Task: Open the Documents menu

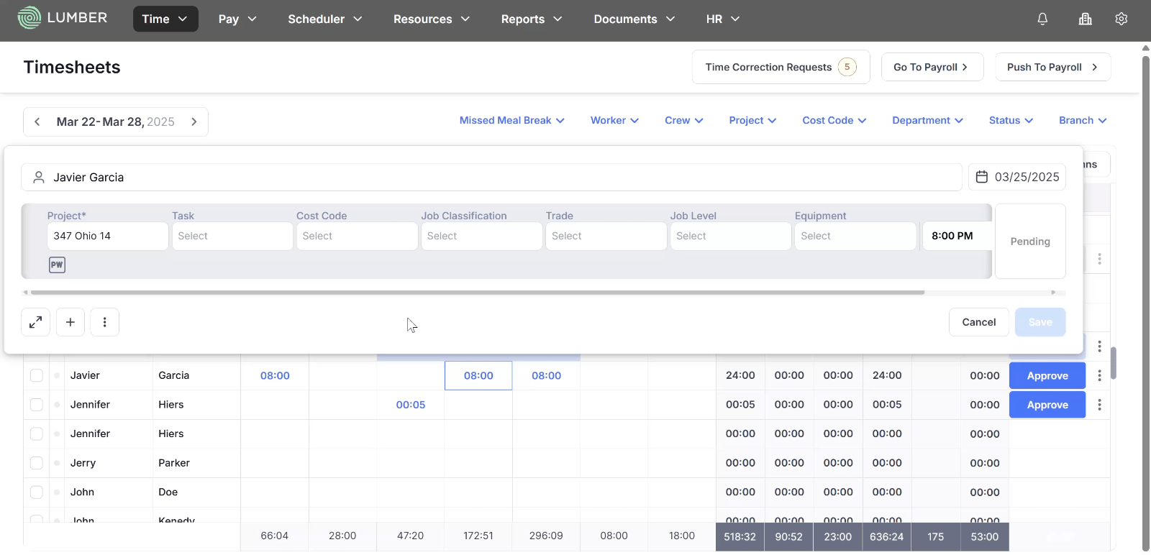Action: pyautogui.click(x=634, y=19)
